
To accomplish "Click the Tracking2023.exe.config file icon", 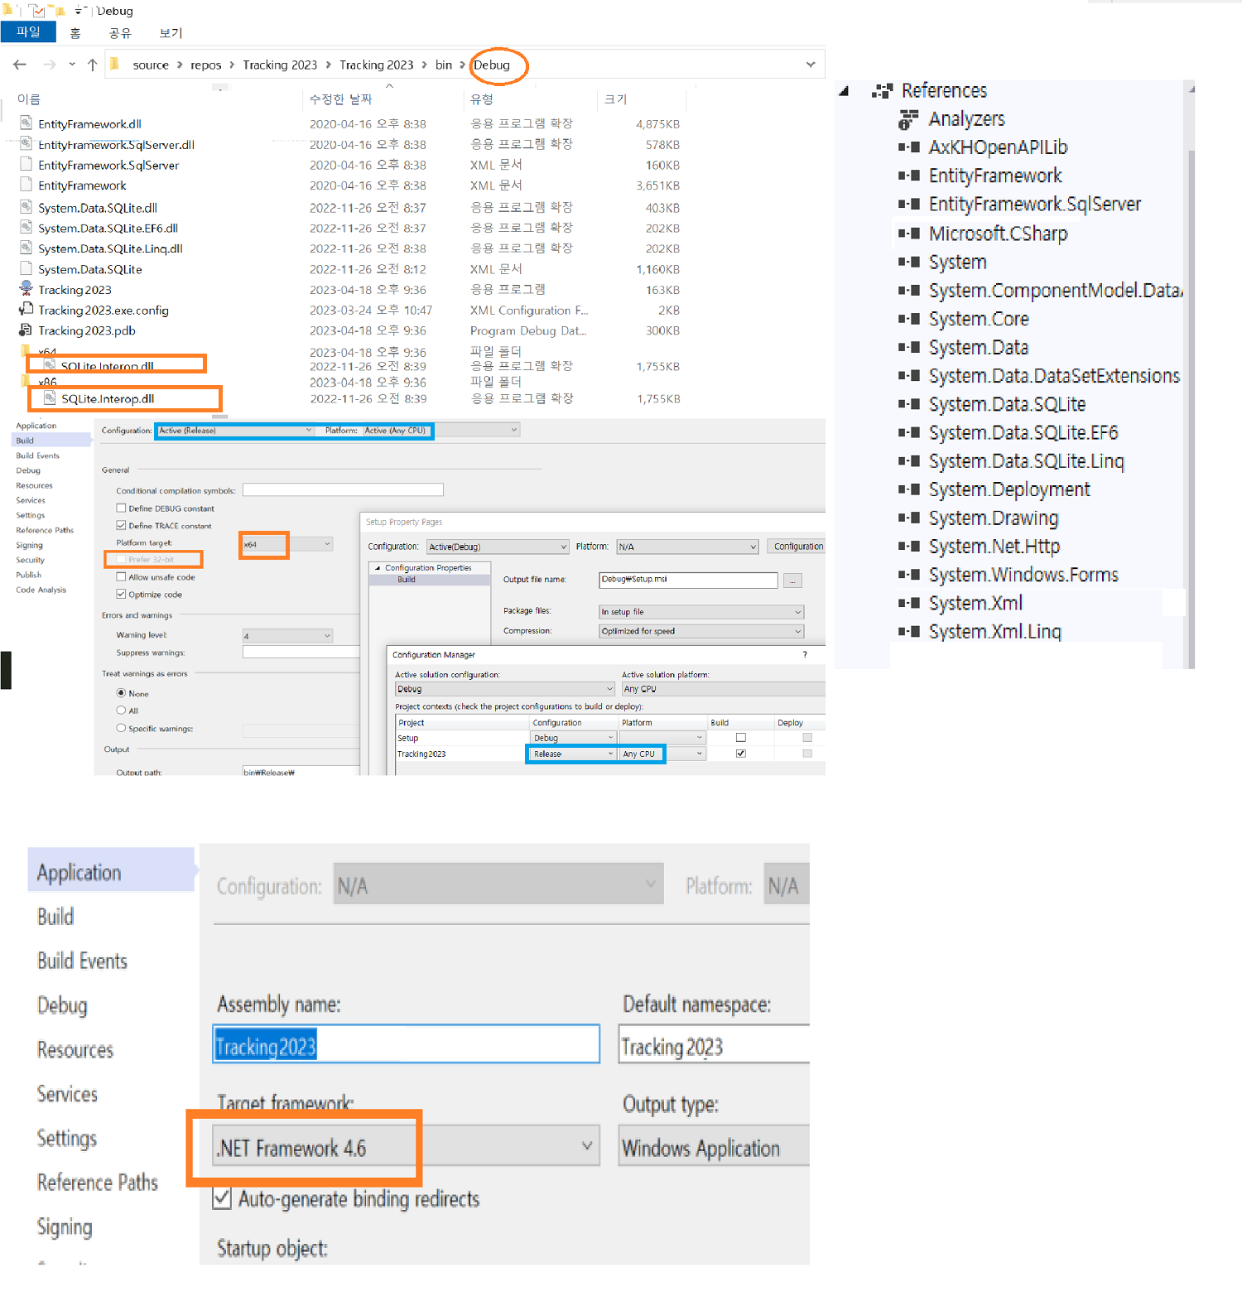I will (26, 310).
